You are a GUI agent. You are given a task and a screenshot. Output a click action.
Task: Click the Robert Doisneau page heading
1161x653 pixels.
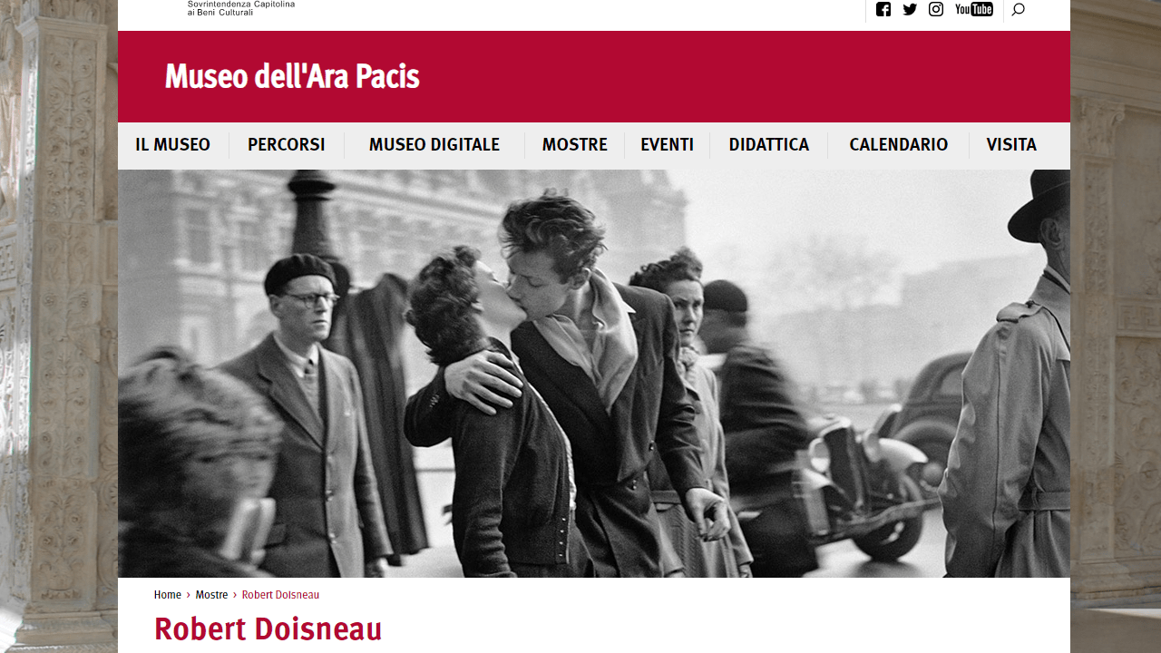(268, 629)
